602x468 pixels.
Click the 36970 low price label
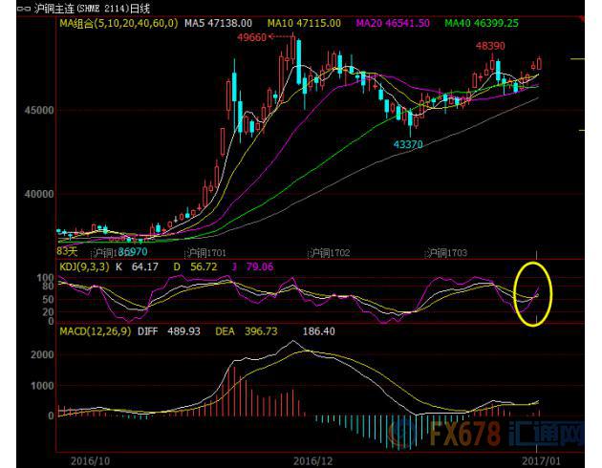133,252
